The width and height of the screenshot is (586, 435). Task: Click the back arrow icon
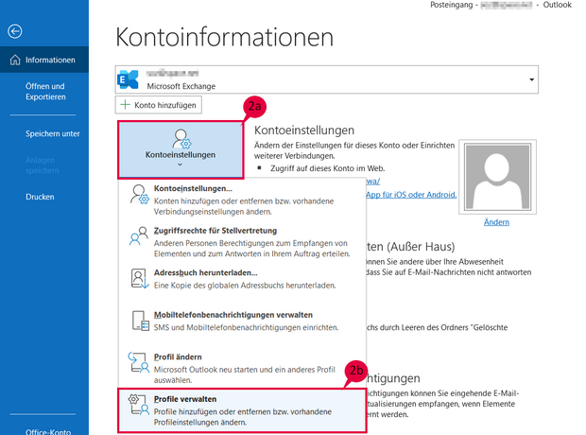(15, 31)
